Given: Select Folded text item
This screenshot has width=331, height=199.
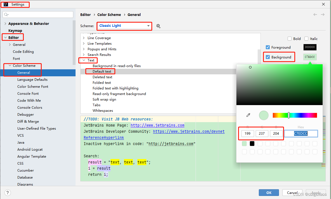Looking at the screenshot, I should tap(102, 83).
